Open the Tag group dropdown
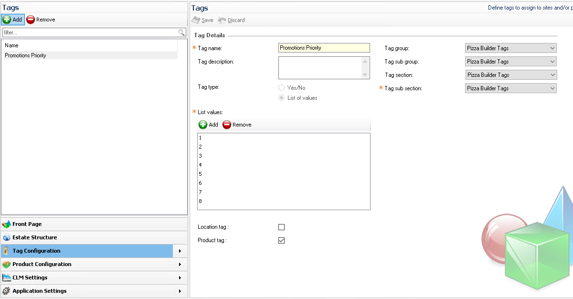The width and height of the screenshot is (573, 299). point(510,48)
